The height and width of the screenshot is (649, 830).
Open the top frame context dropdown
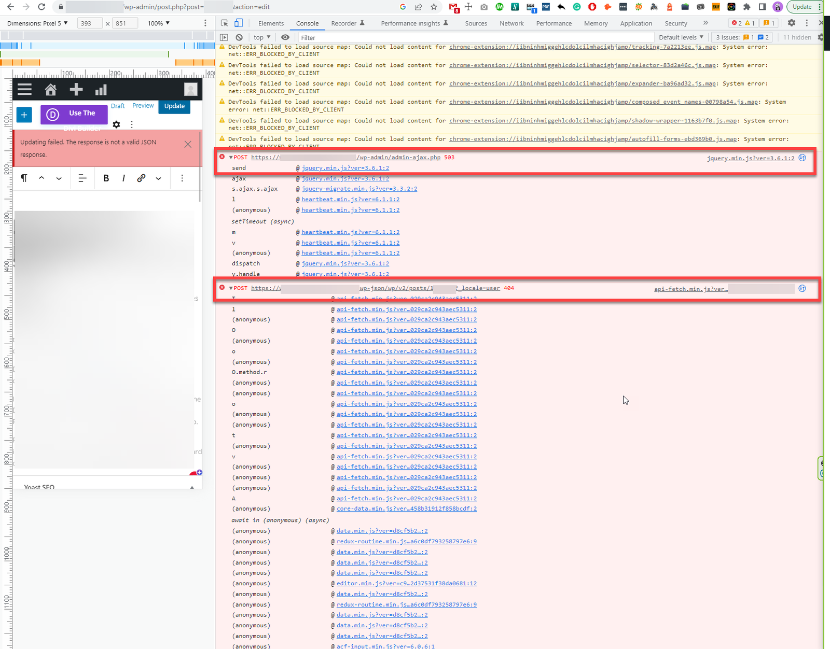(x=261, y=37)
